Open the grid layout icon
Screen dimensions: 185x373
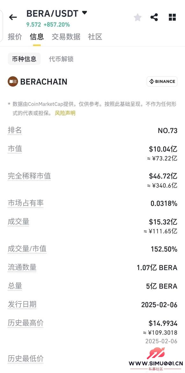pos(172,17)
